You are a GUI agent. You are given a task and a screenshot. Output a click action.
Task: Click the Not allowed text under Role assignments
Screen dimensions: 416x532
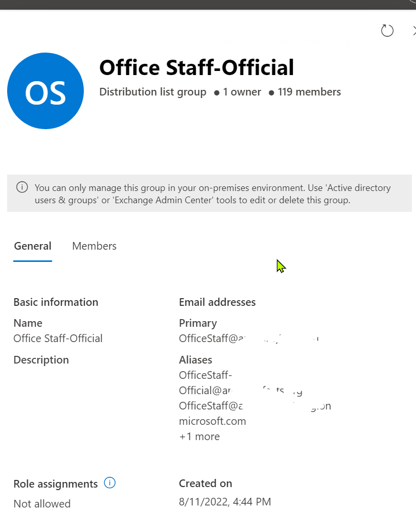tap(42, 503)
